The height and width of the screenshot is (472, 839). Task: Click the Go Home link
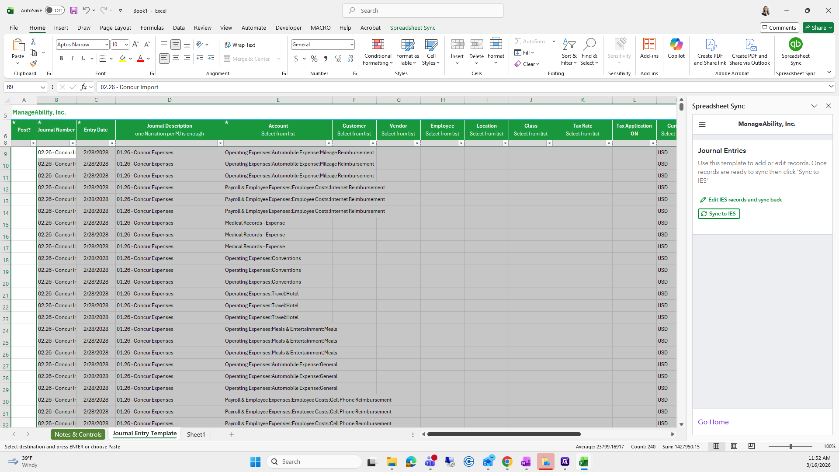(x=713, y=422)
